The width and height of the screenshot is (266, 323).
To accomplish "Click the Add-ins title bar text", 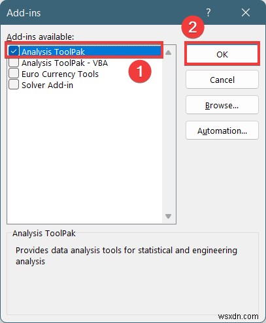I will [24, 13].
